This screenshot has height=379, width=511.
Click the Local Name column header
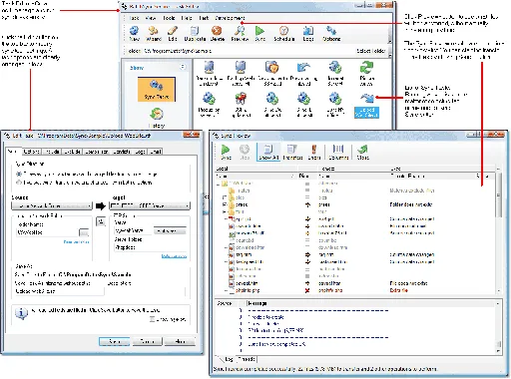[x=255, y=176]
